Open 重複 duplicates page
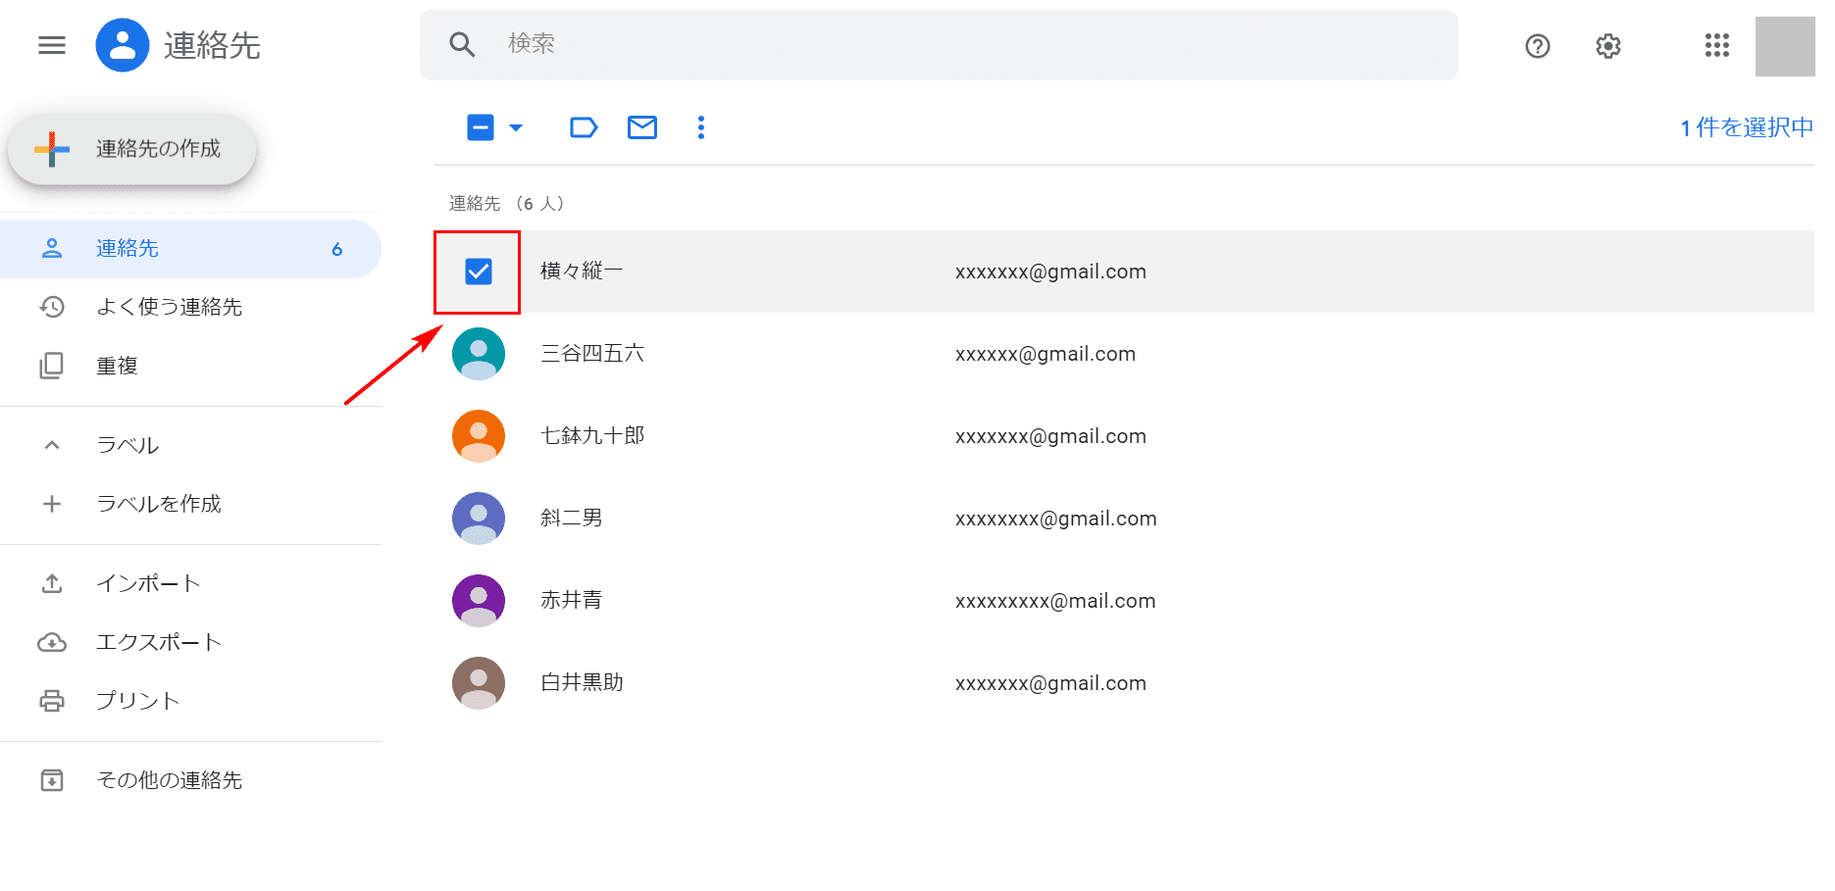Screen dimensions: 1835x891 click(190, 367)
